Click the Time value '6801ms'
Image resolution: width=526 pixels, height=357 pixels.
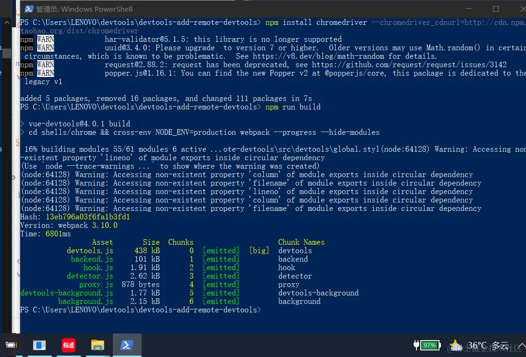(58, 233)
